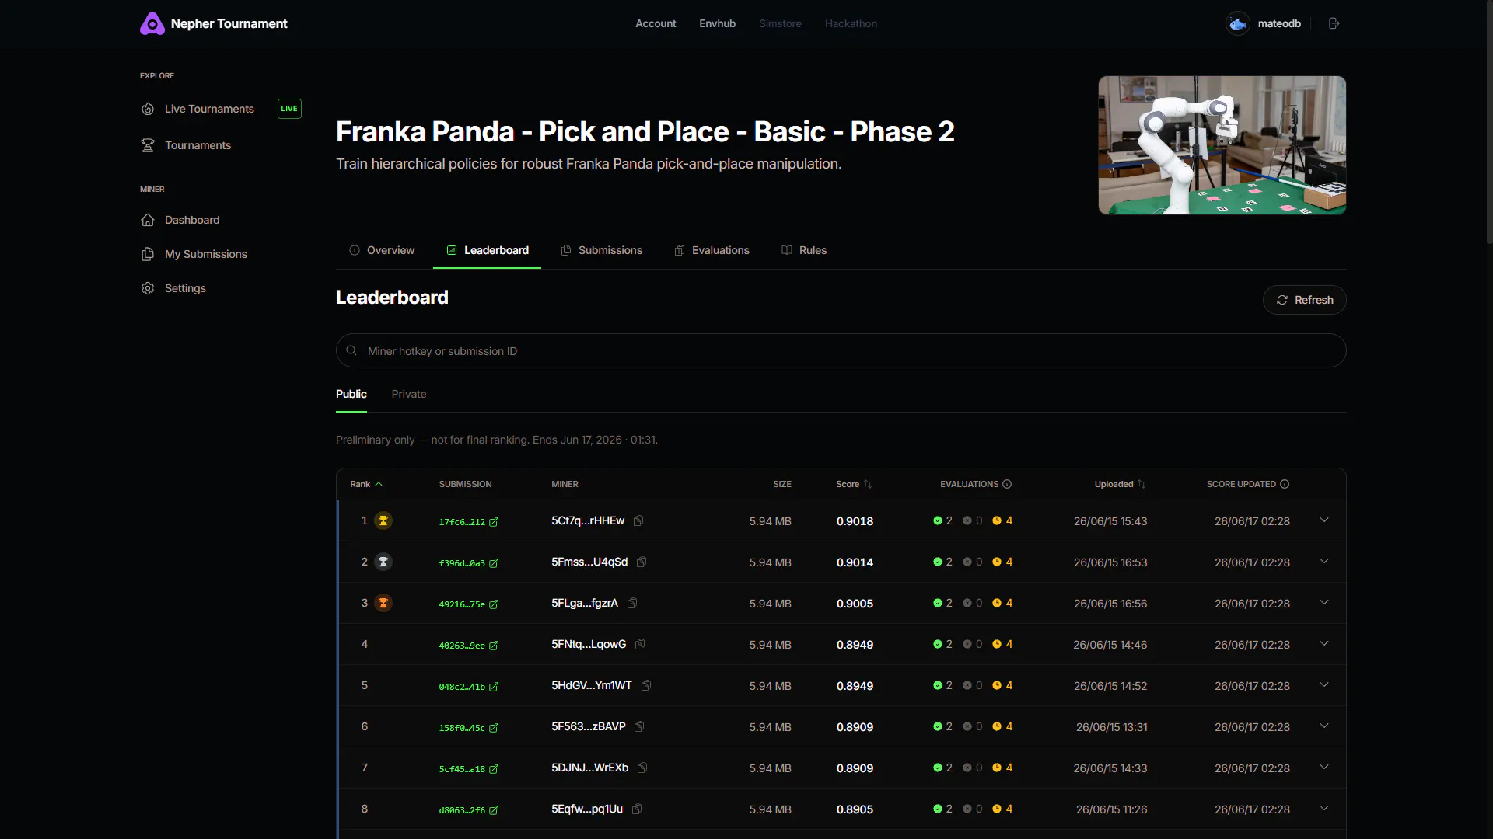Click the logout icon next to mateodb

[x=1334, y=23]
